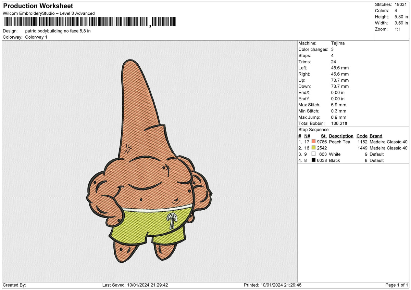Viewport: 411px width, 290px height.
Task: Click the EndX value 0.00 in
Action: [338, 92]
